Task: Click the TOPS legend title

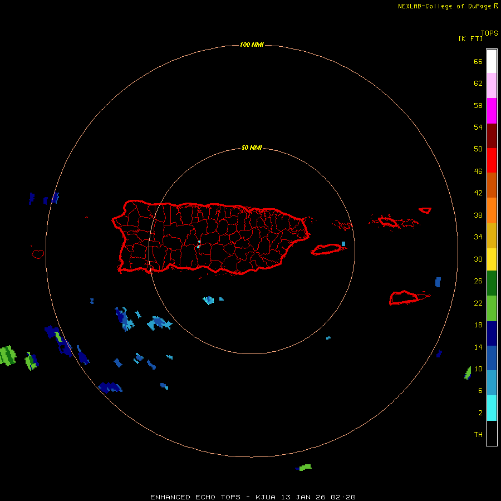Action: [489, 33]
